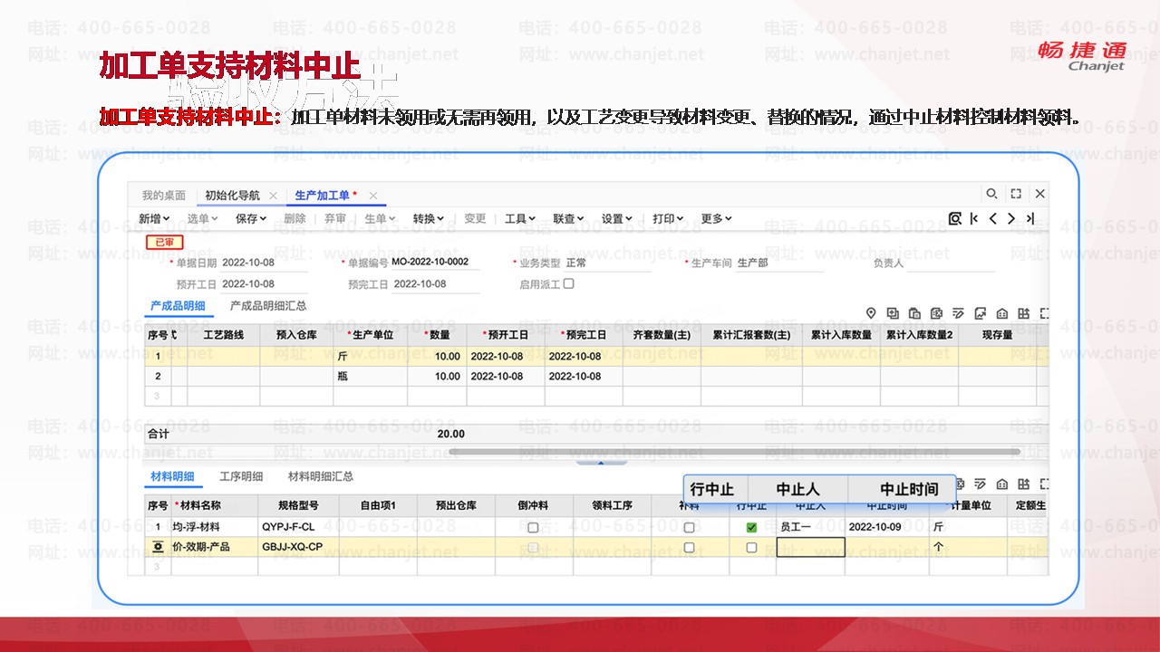Click the 生单 toolbar button

(x=381, y=218)
